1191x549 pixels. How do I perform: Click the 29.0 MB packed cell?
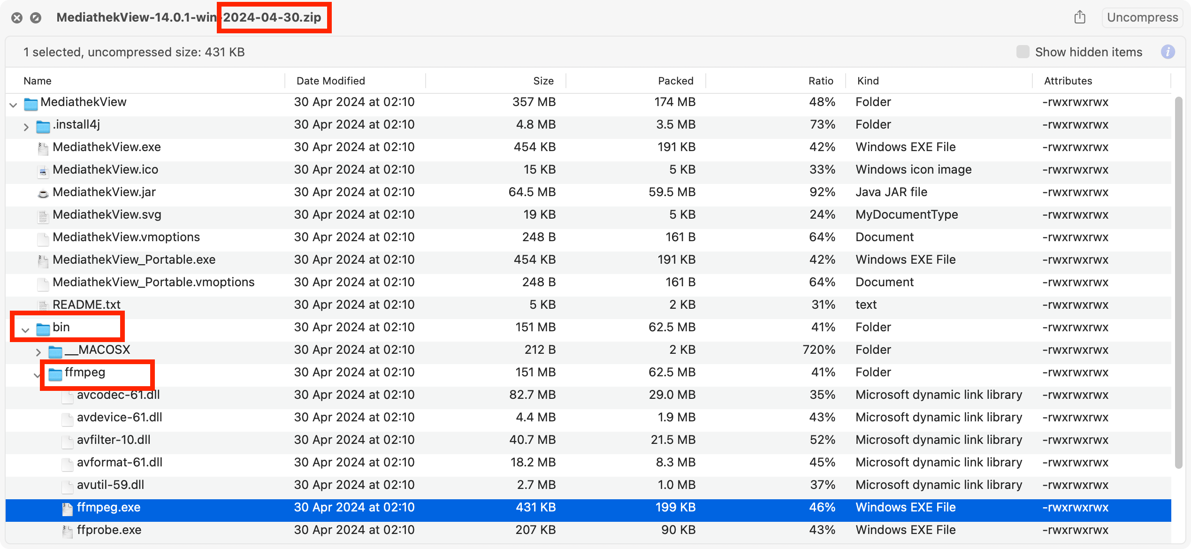[x=672, y=395]
